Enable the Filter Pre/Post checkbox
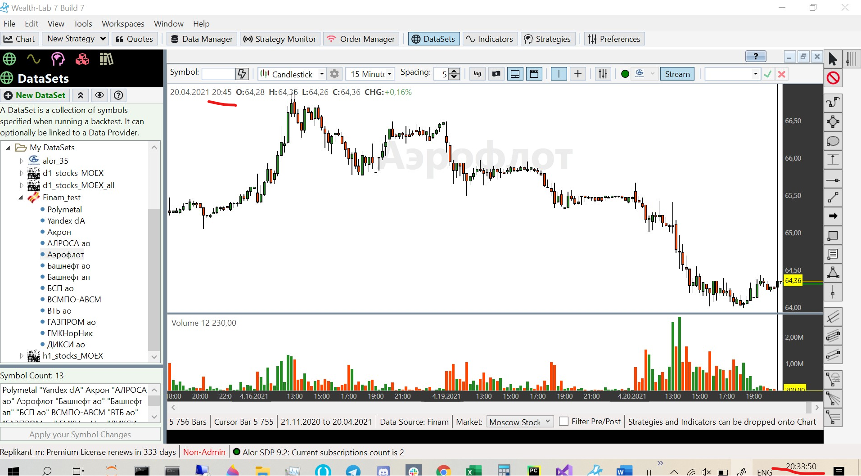 [563, 421]
